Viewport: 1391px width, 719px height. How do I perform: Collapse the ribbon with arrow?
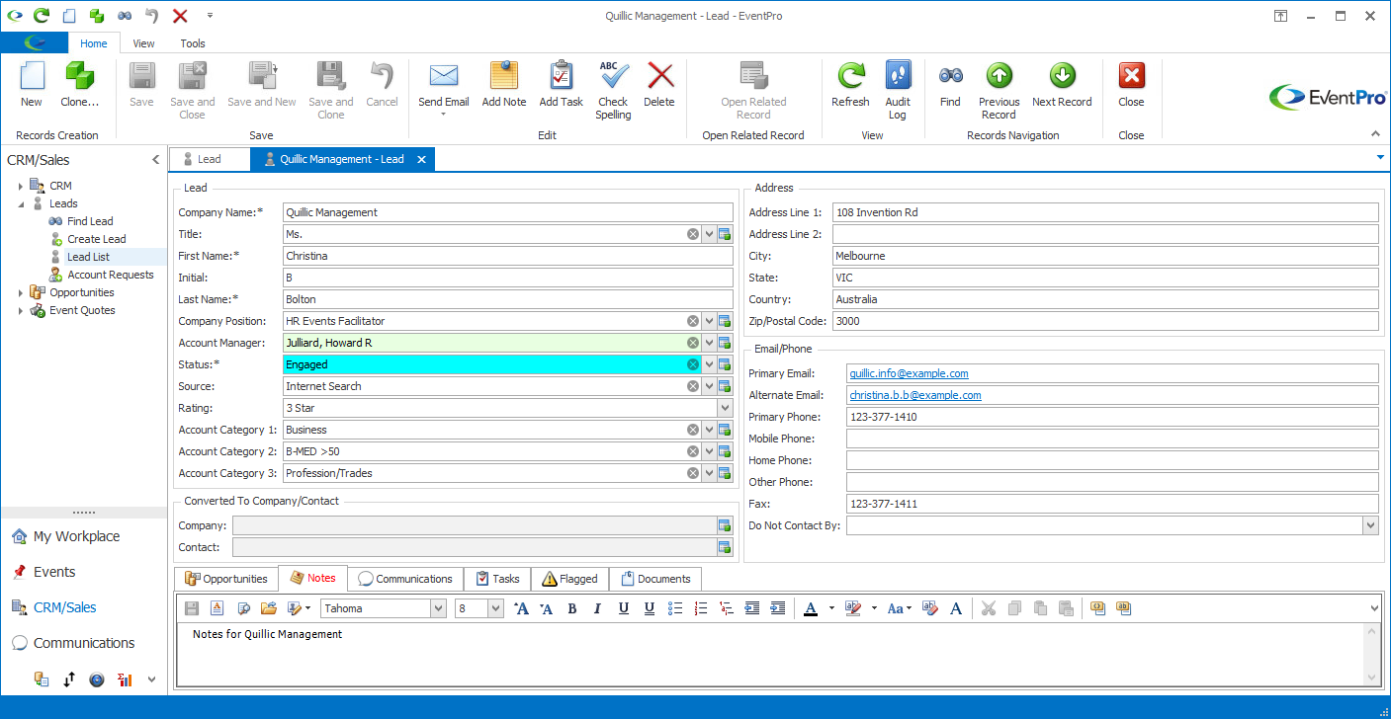click(1374, 134)
